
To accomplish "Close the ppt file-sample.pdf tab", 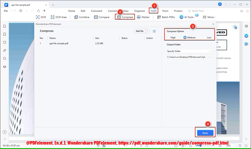I will pos(46,5).
